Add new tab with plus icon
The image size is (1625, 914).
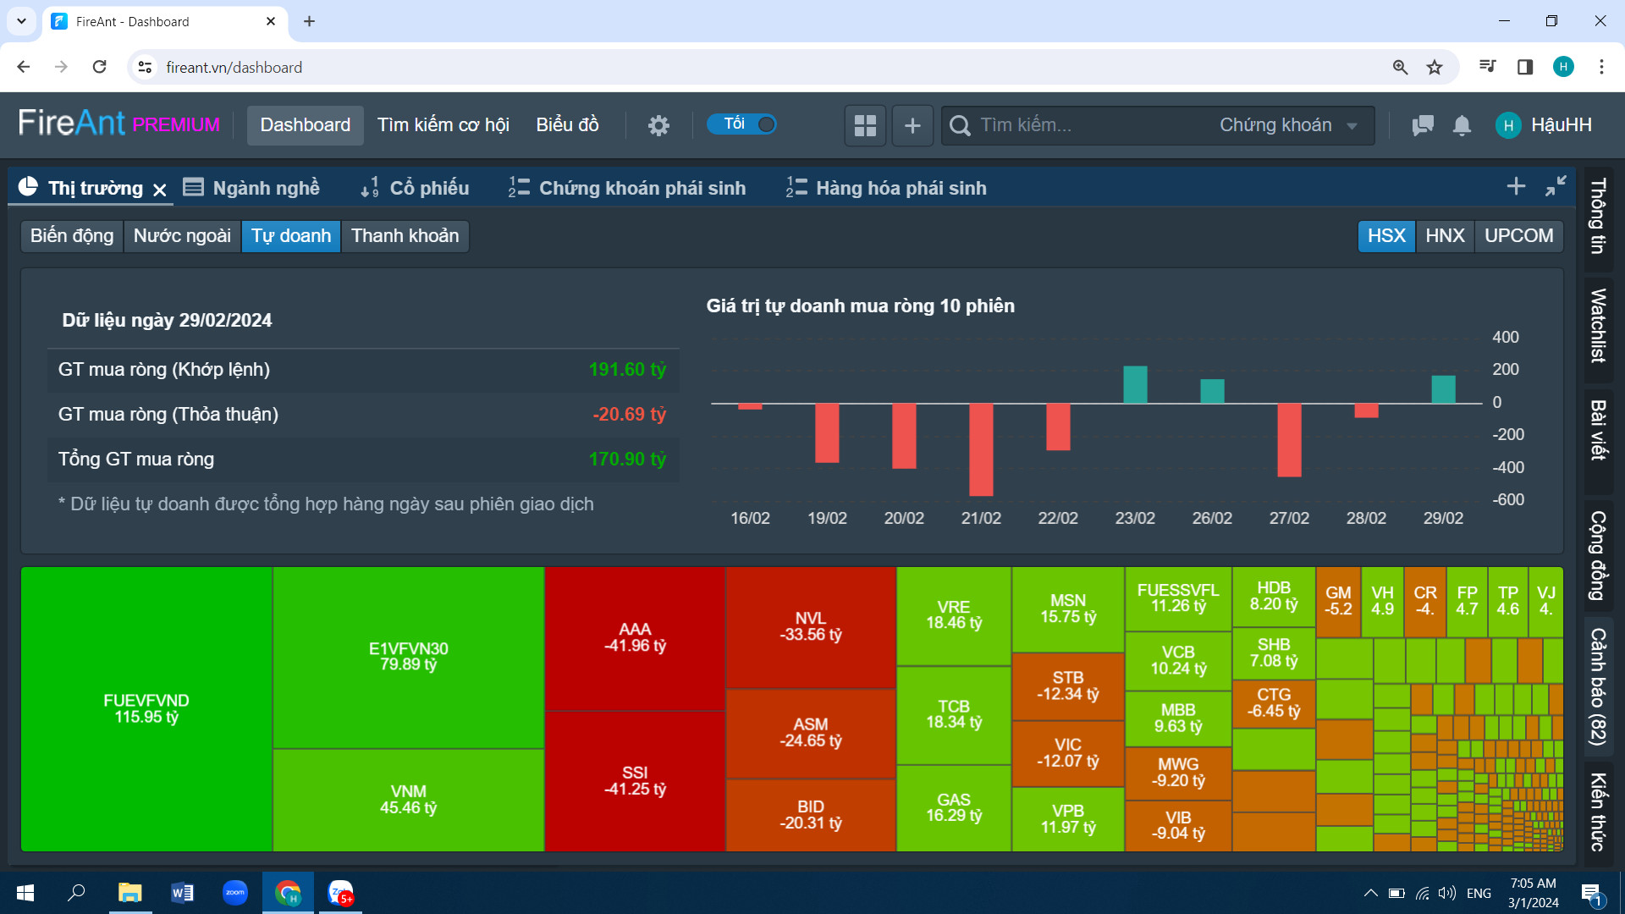[x=1516, y=186]
